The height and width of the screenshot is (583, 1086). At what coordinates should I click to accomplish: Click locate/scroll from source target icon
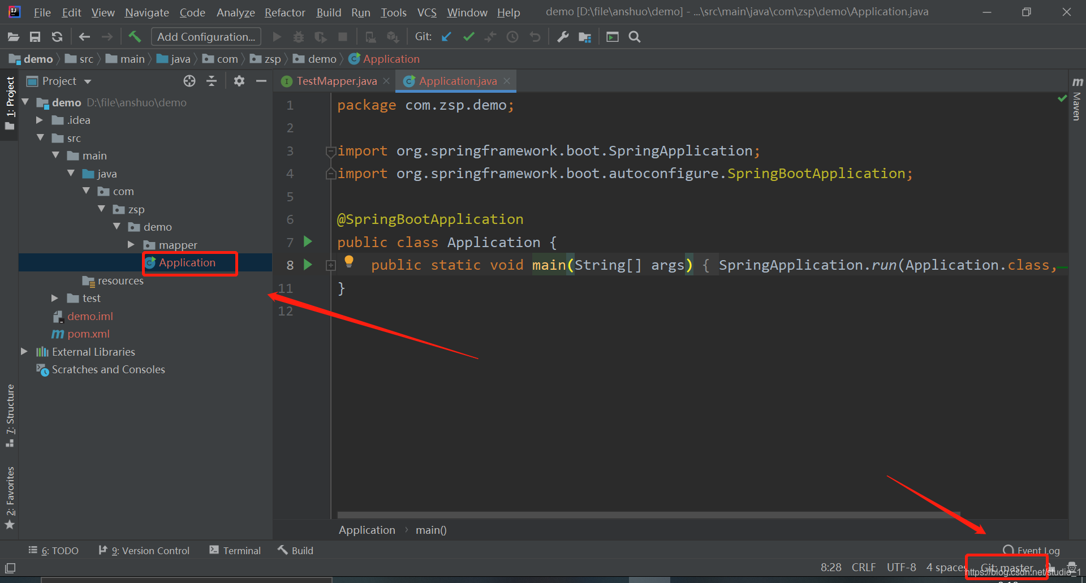point(189,81)
